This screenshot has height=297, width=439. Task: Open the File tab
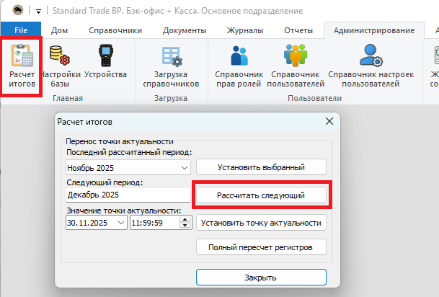[x=21, y=30]
